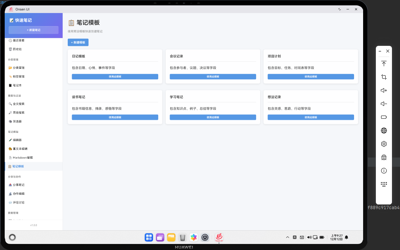Open the 全文搜索 full-text search in sidebar
The image size is (400, 250).
(x=19, y=104)
